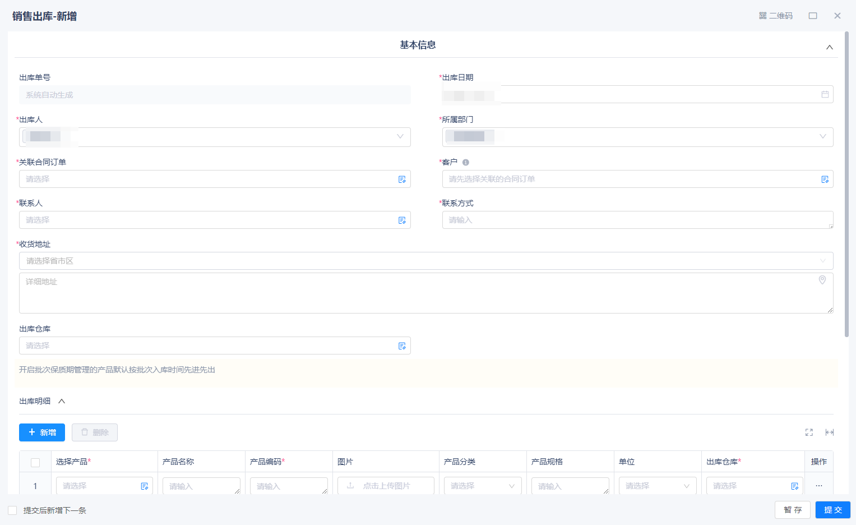Collapse the 出库明细 section
The image size is (856, 525).
point(62,401)
